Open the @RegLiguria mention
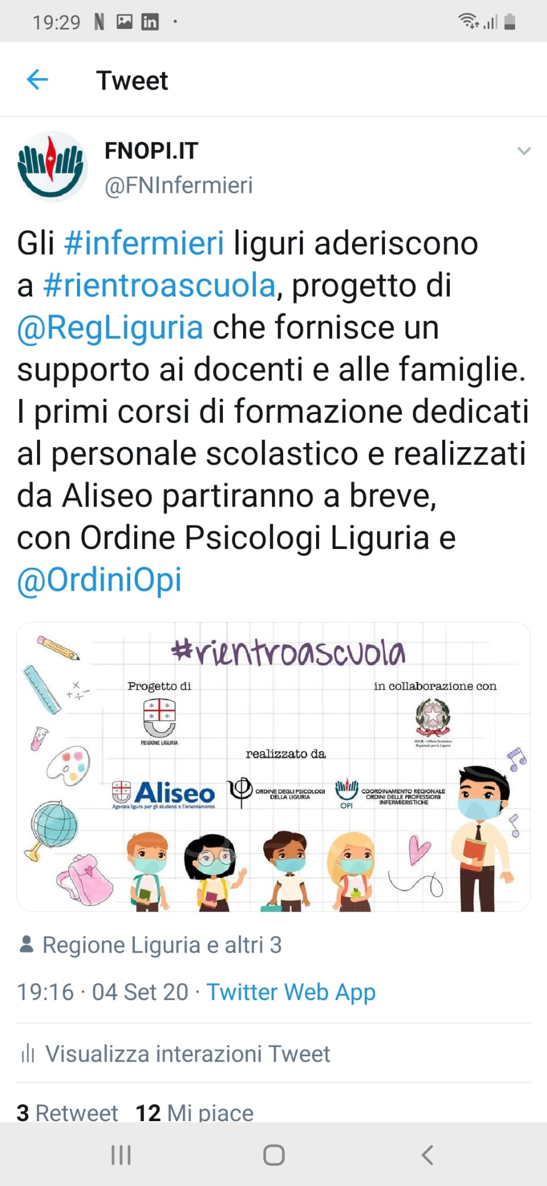This screenshot has width=547, height=1186. coord(110,328)
